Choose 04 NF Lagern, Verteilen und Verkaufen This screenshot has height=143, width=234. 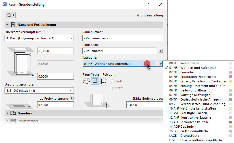pyautogui.click(x=199, y=81)
